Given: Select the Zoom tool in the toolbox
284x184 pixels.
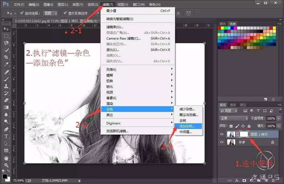Looking at the screenshot, I should pos(6,165).
